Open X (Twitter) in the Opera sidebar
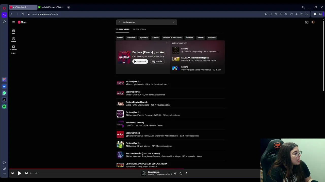The height and width of the screenshot is (182, 325). 4,100
